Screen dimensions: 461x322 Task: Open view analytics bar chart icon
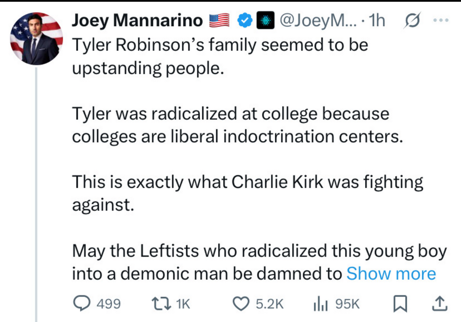pos(321,303)
